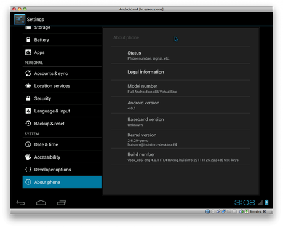This screenshot has width=283, height=228.
Task: Open Legal information
Action: coord(181,72)
